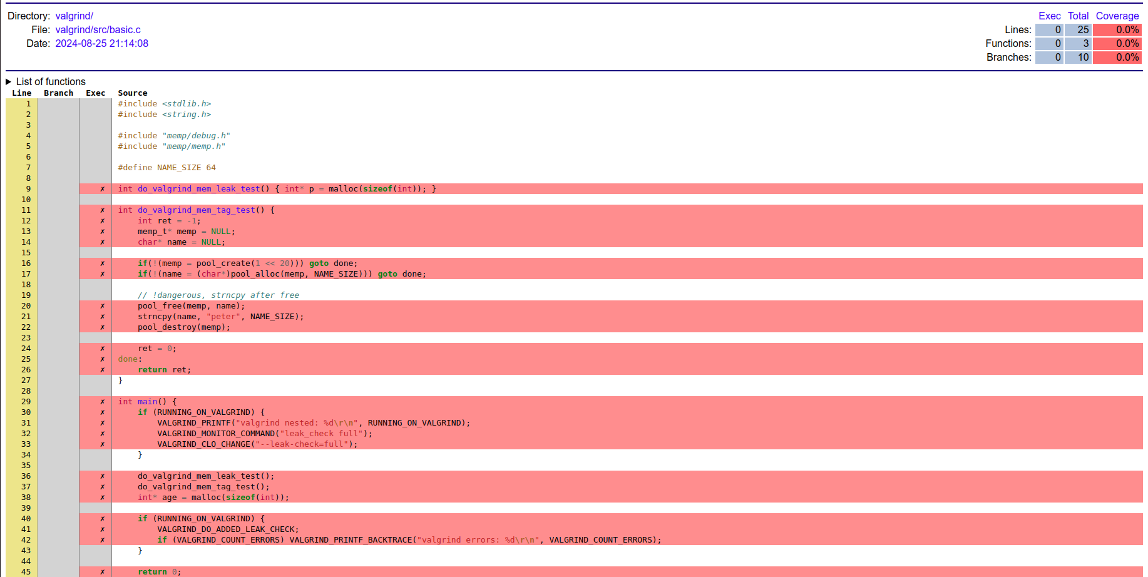The width and height of the screenshot is (1148, 577).
Task: Click the not-executed mark on line 16
Action: coord(103,263)
